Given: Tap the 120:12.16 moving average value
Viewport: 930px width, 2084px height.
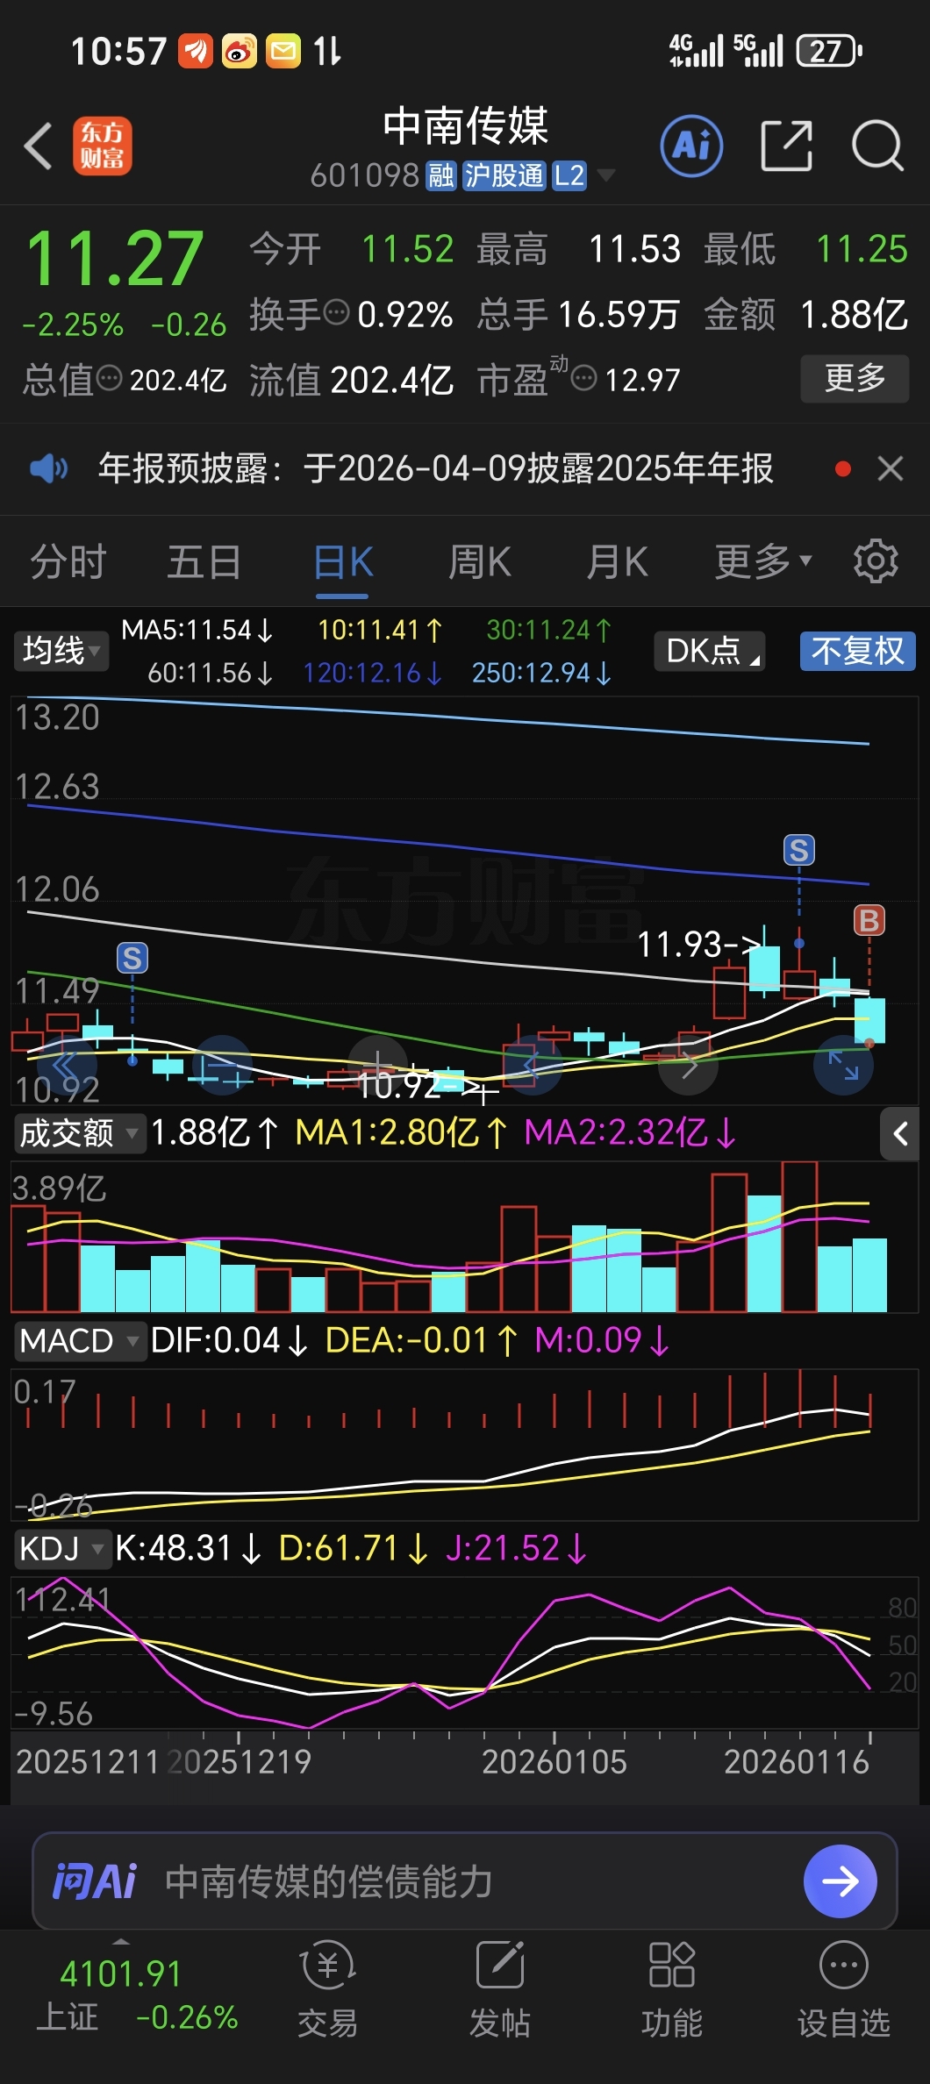Looking at the screenshot, I should point(372,673).
